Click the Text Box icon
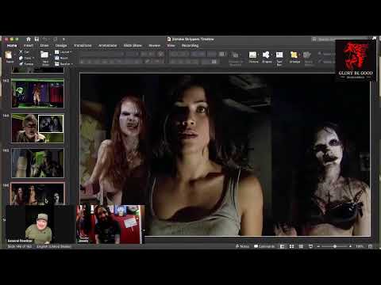Viewport: 381px width, 285px height. click(279, 55)
